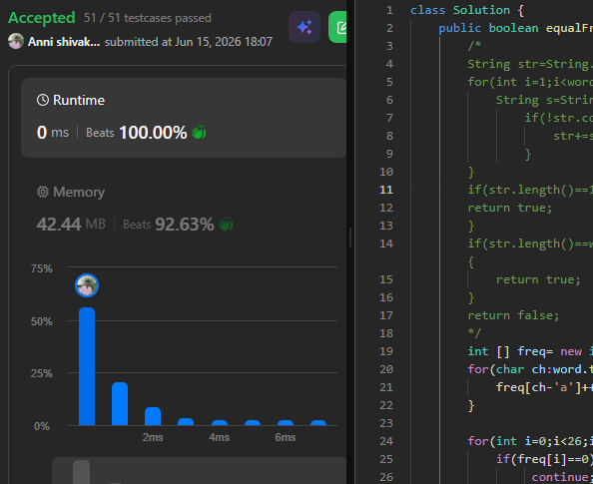Click the "return false;" code line

513,315
